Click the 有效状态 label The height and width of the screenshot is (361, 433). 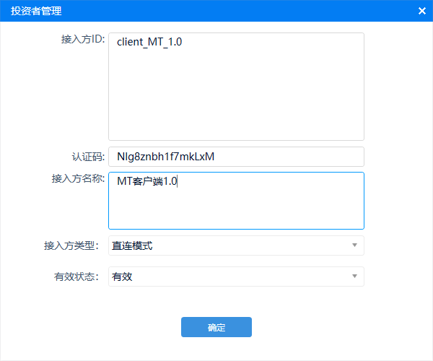pyautogui.click(x=75, y=277)
